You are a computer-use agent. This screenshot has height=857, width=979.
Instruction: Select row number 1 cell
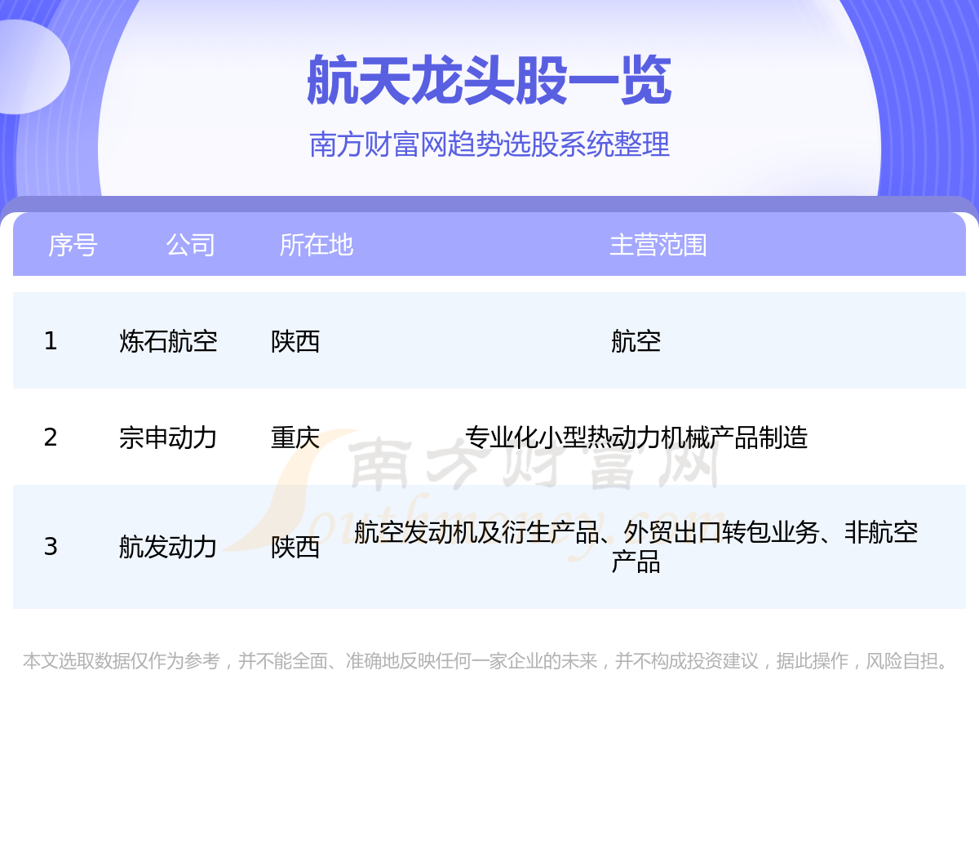pyautogui.click(x=51, y=340)
